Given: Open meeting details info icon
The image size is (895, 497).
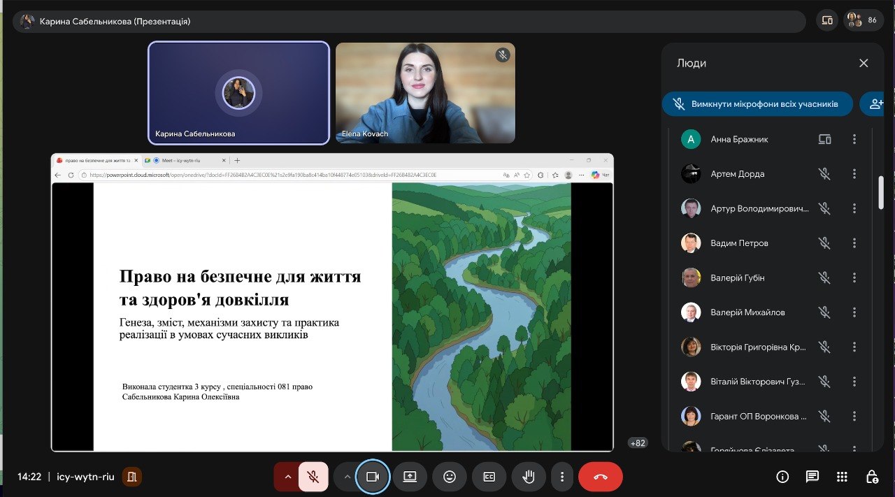Looking at the screenshot, I should coord(782,477).
